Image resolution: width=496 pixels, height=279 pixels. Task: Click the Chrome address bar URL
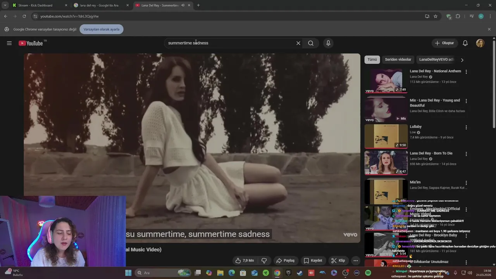[x=70, y=16]
